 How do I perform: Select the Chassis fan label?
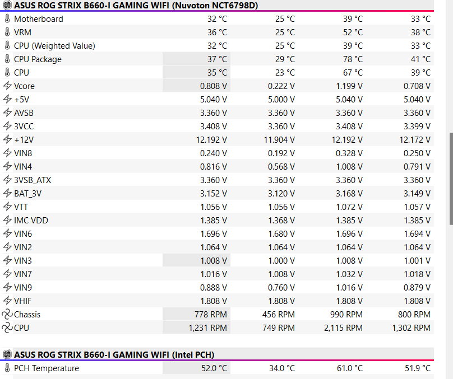[27, 315]
